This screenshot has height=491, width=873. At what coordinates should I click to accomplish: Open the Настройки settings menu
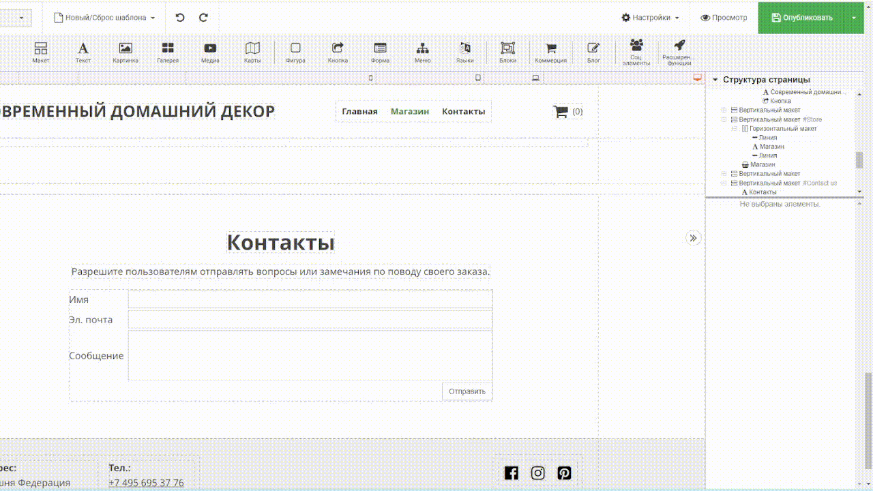(x=650, y=18)
